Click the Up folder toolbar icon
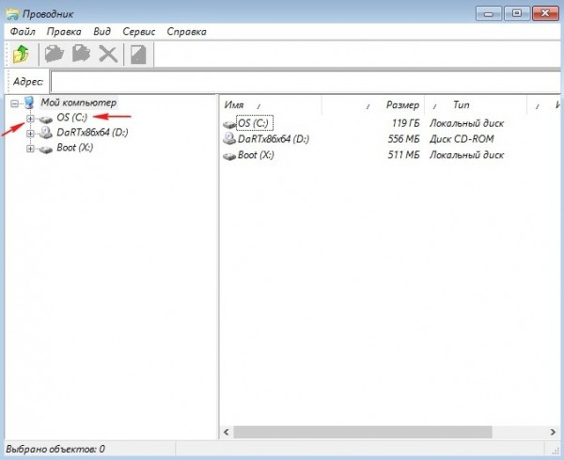The image size is (564, 460). [x=21, y=55]
